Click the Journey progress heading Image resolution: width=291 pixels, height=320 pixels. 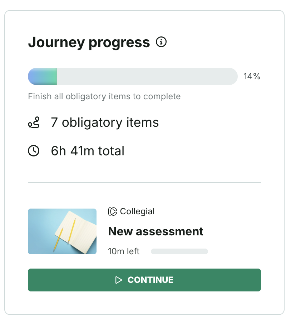(89, 42)
